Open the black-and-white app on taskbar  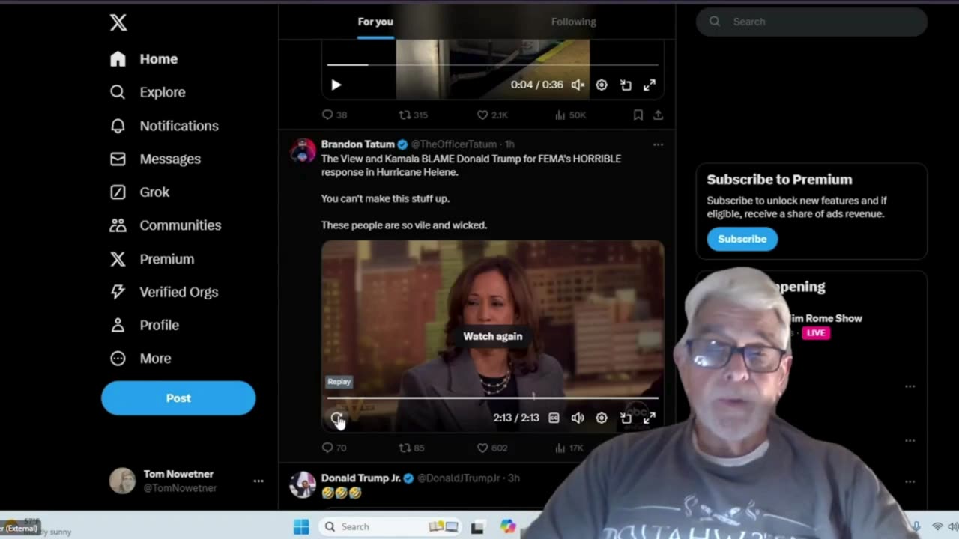(477, 527)
